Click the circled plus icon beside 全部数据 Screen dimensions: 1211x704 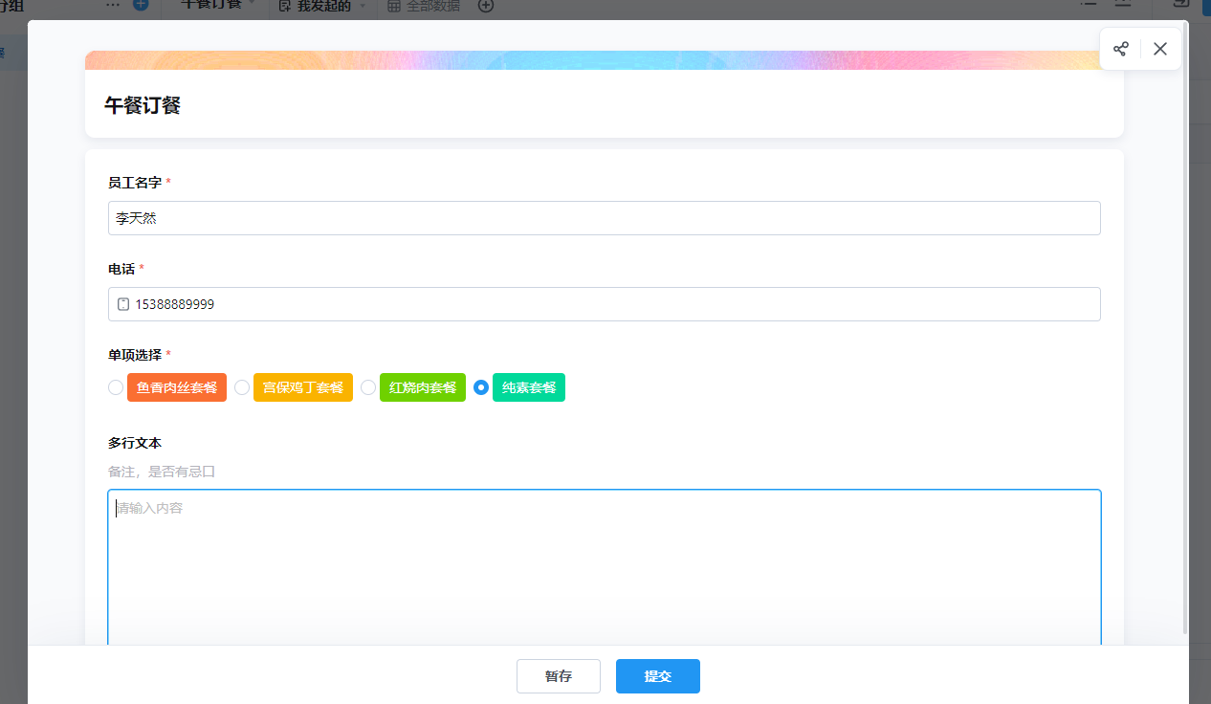tap(486, 6)
